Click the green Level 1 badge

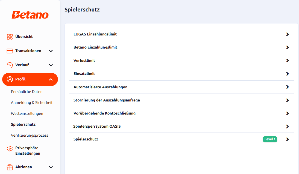270,139
